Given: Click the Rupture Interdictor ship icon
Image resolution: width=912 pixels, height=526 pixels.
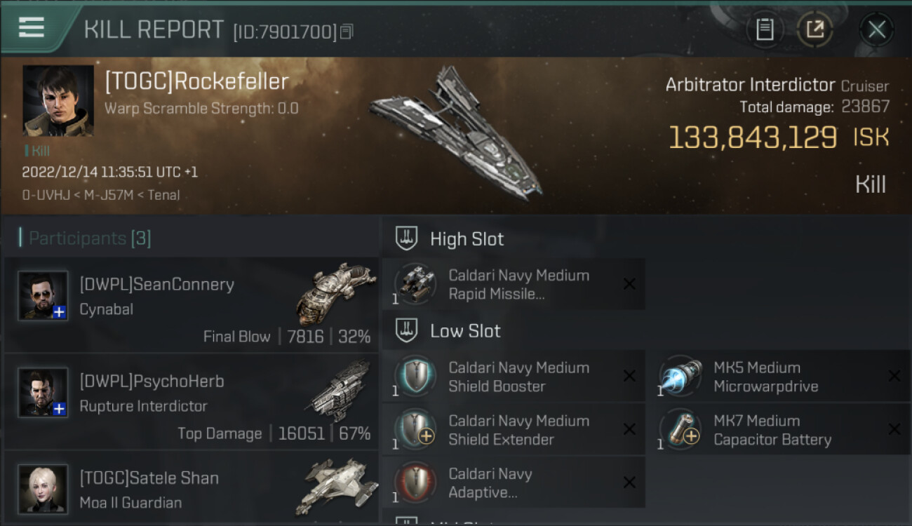Looking at the screenshot, I should click(339, 391).
